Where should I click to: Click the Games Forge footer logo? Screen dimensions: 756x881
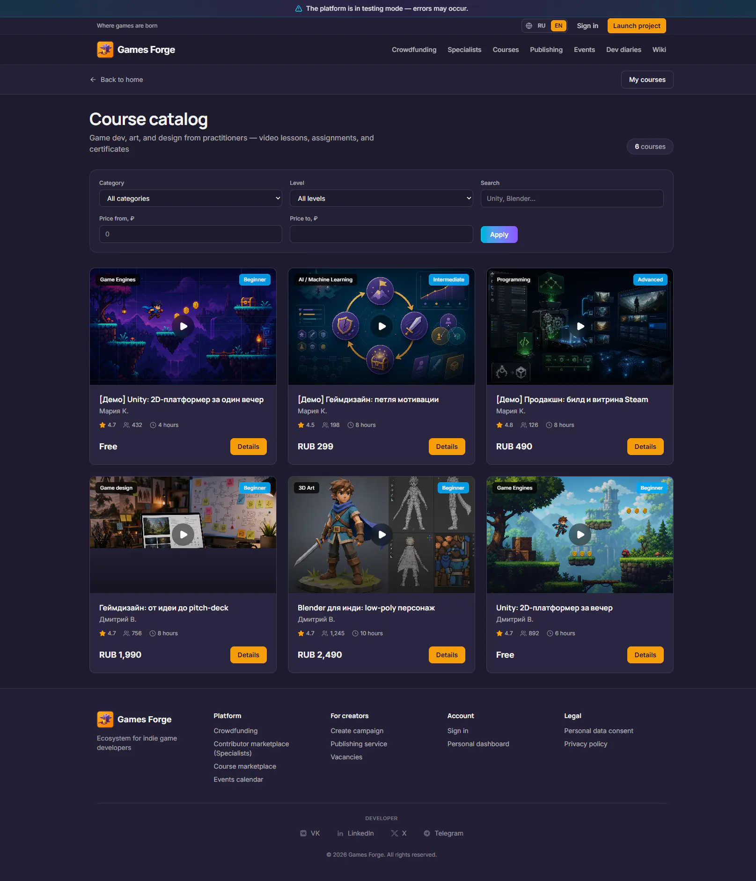point(134,719)
